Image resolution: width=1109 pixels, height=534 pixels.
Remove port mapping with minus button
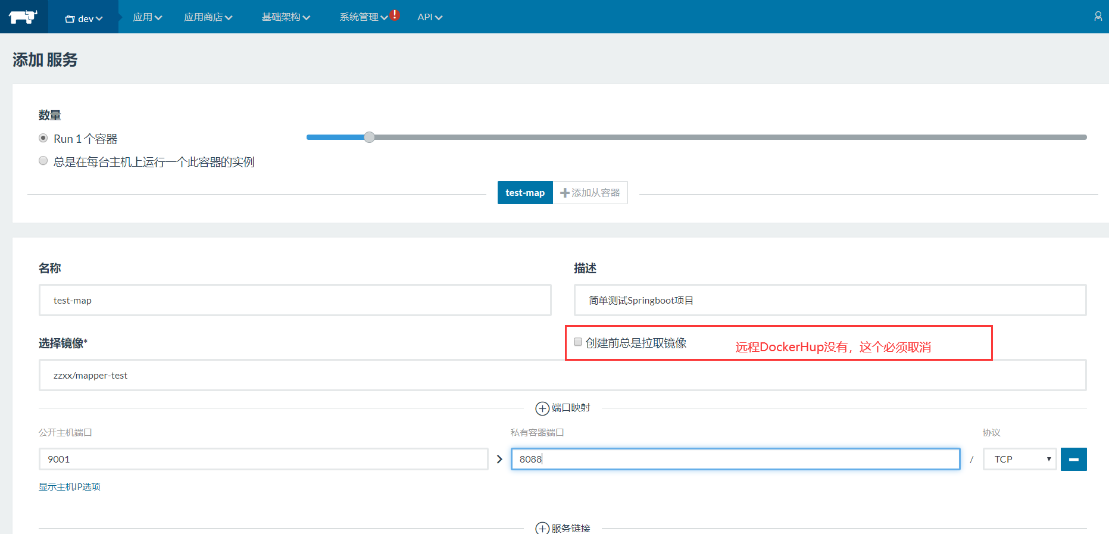[x=1073, y=460]
